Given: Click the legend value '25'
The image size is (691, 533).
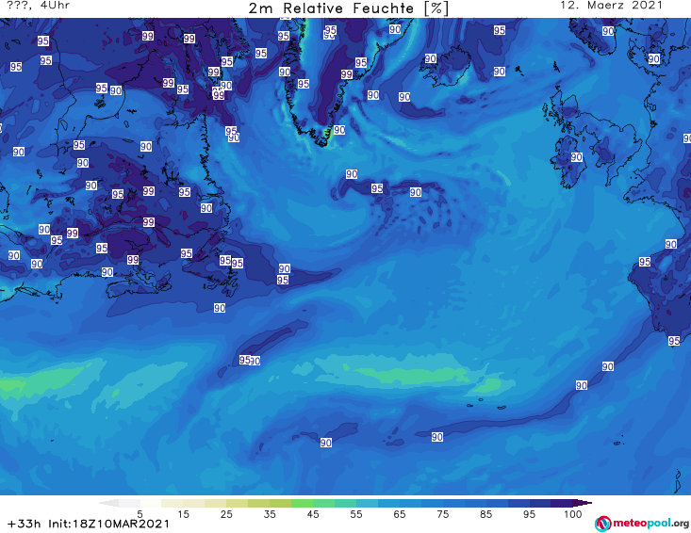Looking at the screenshot, I should (226, 514).
